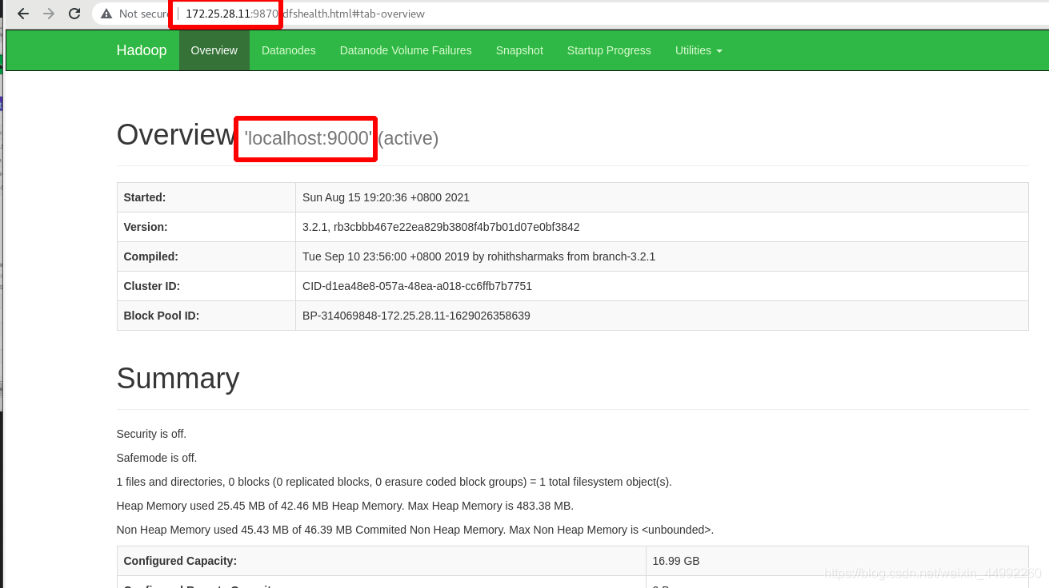
Task: Click the Started row label
Action: (x=145, y=197)
